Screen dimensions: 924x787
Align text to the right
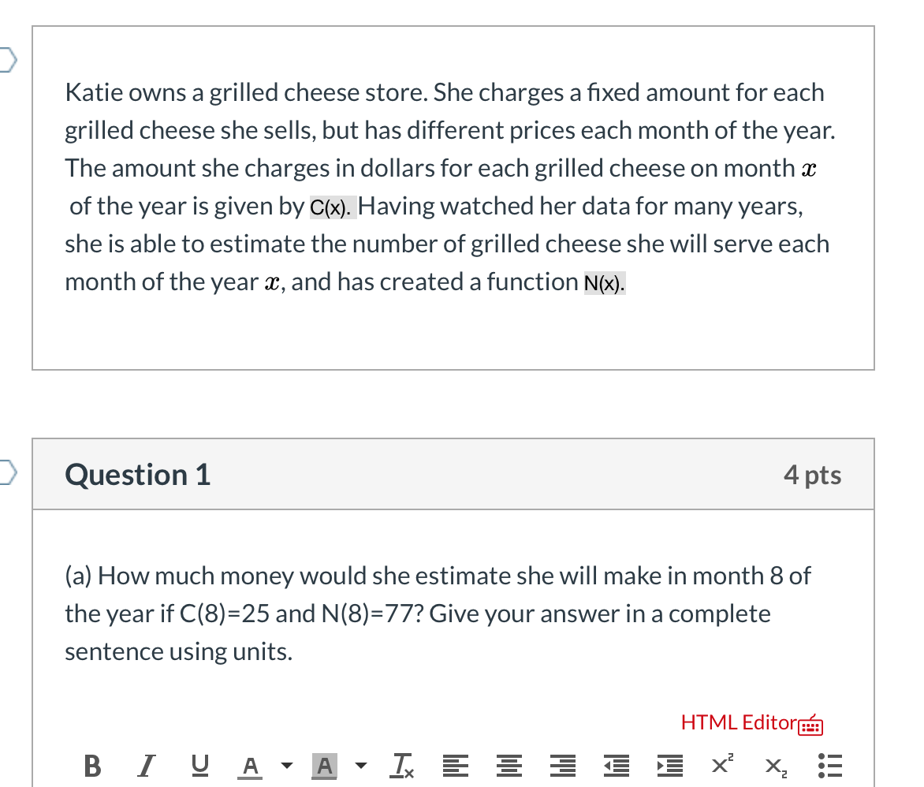pos(563,765)
